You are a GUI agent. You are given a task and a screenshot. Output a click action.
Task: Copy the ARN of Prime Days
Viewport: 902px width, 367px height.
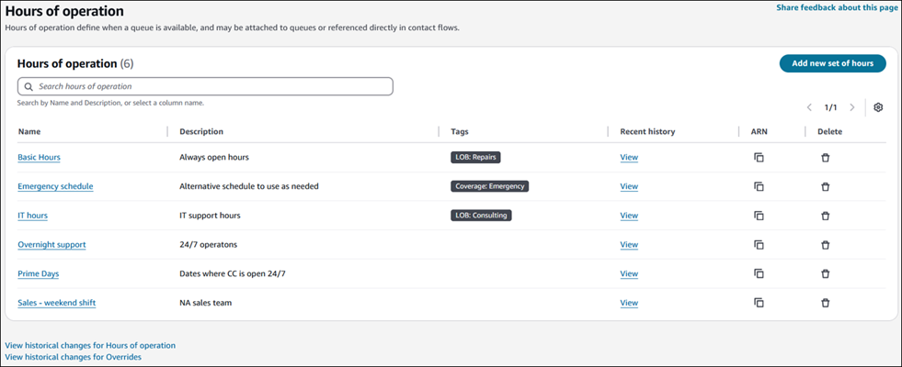(x=759, y=273)
